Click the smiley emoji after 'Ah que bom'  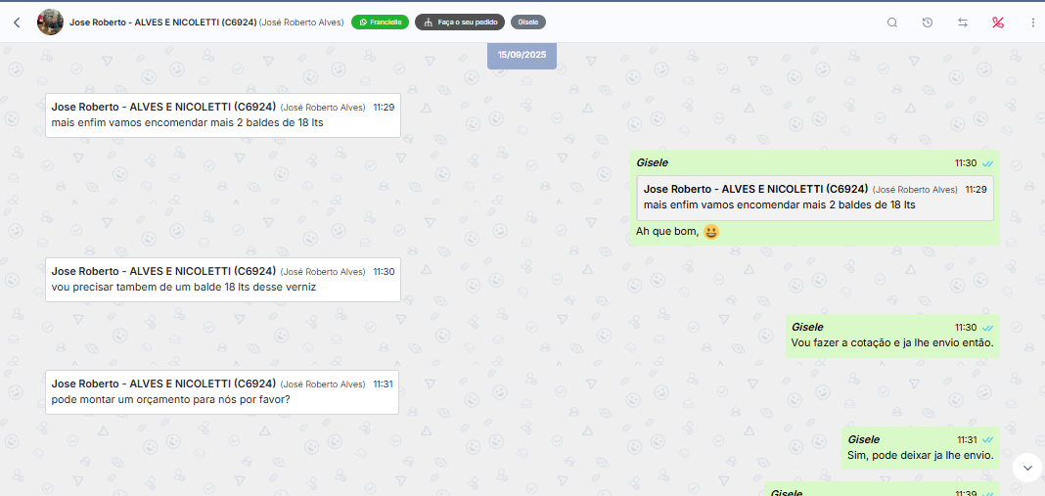coord(711,232)
